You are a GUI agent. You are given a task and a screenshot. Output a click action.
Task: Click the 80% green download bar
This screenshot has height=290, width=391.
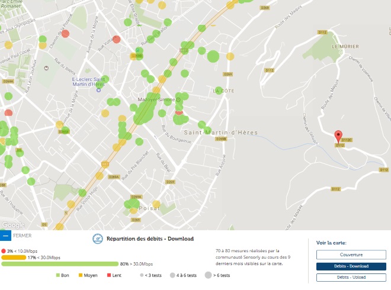[x=60, y=264]
